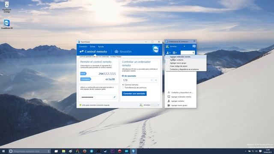Clear the partner ID with the X icon
The image size is (274, 154).
coord(152,80)
